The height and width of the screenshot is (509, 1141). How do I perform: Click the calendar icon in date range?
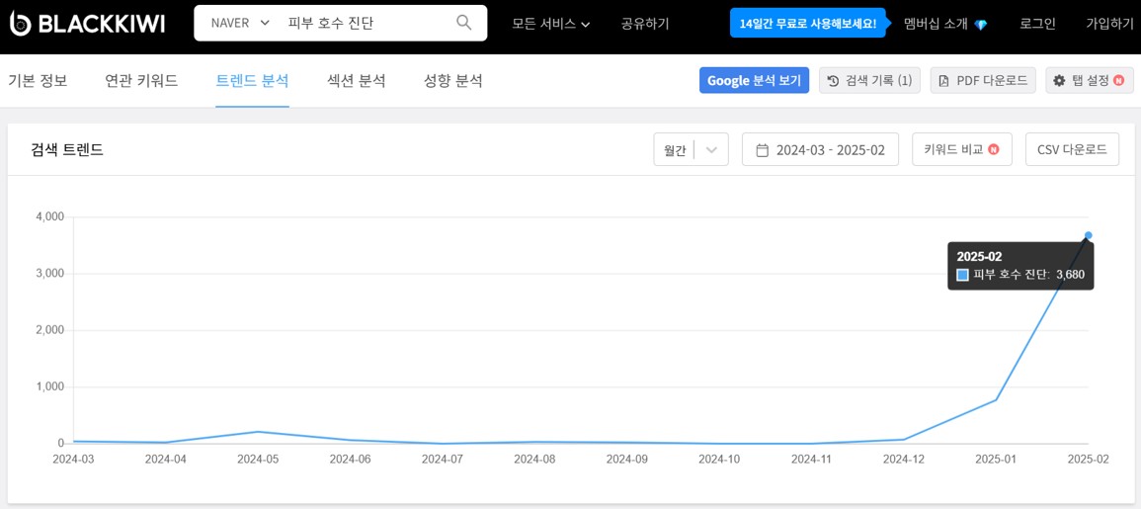(762, 150)
